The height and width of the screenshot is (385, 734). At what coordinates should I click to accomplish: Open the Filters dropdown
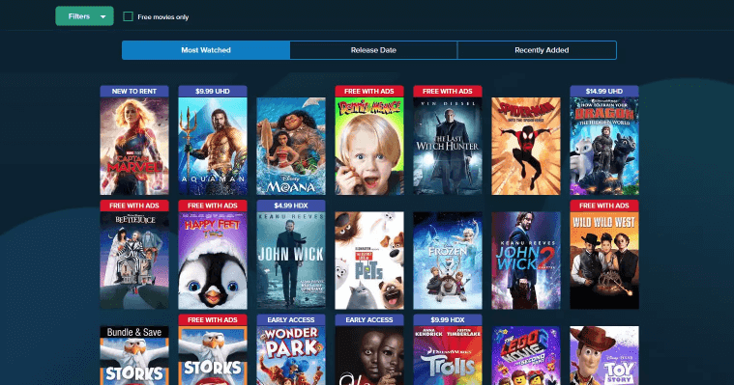[84, 16]
